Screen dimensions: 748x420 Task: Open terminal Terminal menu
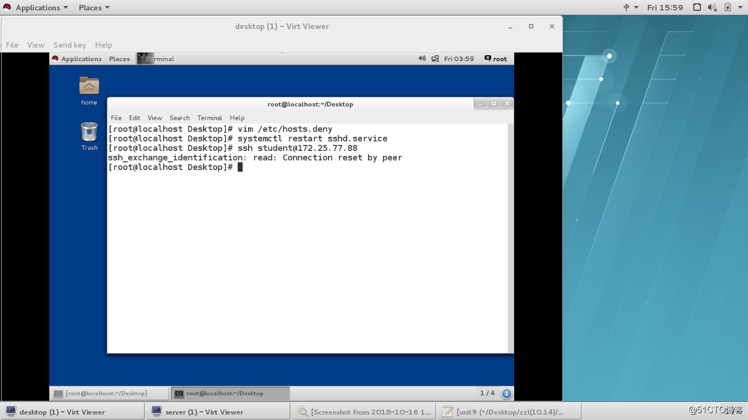pos(210,118)
